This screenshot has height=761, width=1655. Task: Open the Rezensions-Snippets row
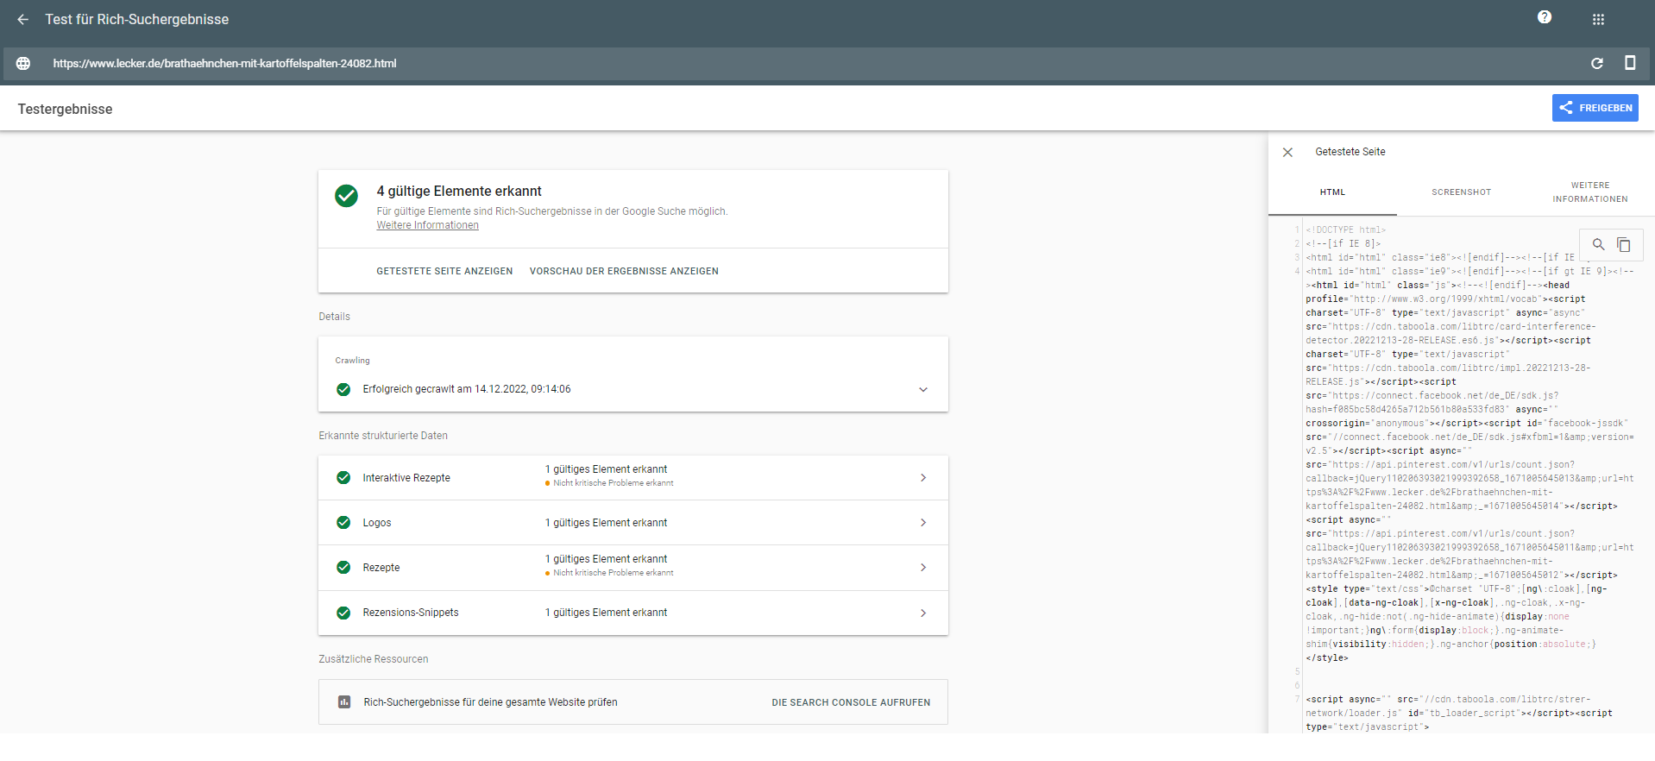pyautogui.click(x=632, y=613)
